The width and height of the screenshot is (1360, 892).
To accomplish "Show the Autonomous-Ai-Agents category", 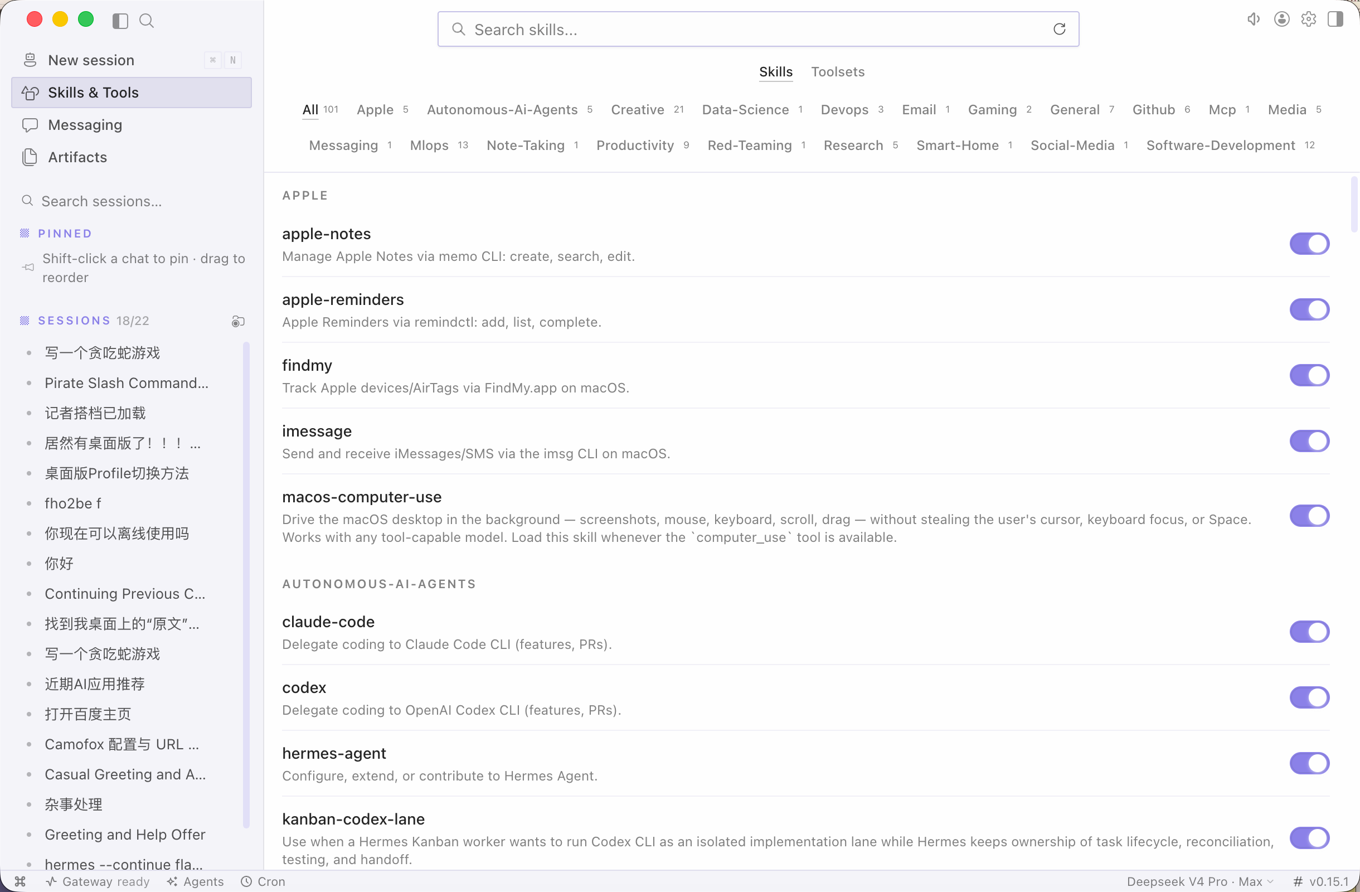I will [x=509, y=110].
